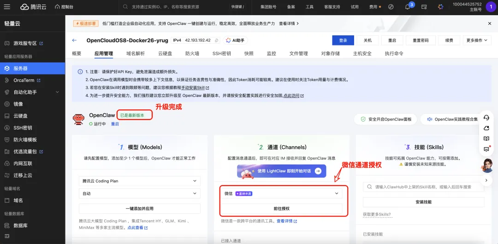Image resolution: width=498 pixels, height=244 pixels.
Task: Click the 前往授权 button
Action: [282, 209]
